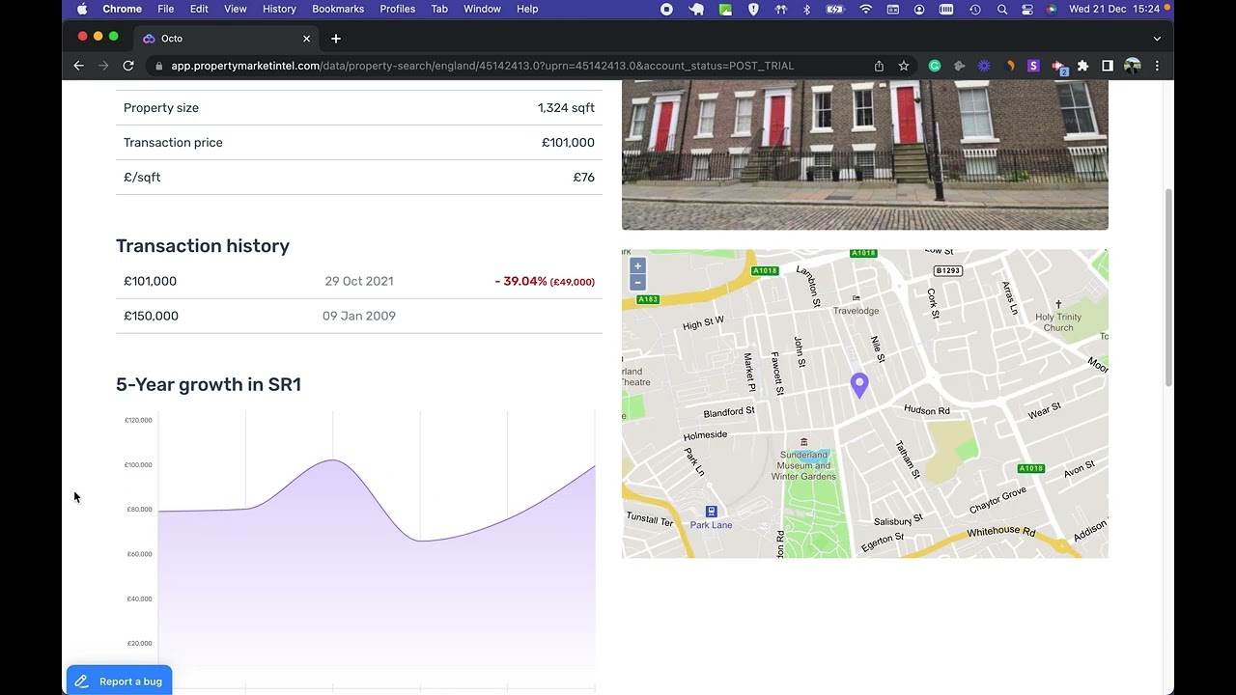Open the Profiles menu

[x=397, y=9]
